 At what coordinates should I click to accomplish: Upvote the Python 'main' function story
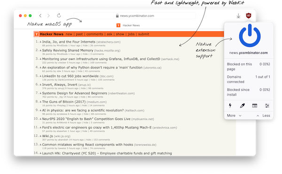pyautogui.click(x=40, y=68)
